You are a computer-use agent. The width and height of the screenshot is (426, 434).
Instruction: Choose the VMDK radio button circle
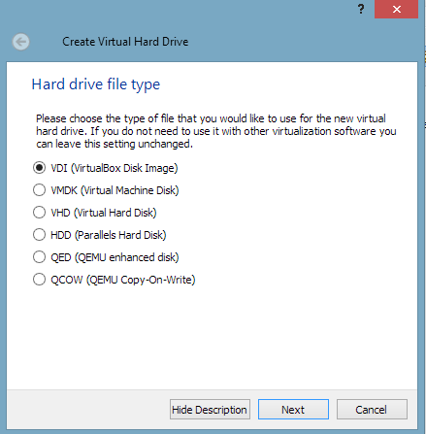tap(39, 190)
